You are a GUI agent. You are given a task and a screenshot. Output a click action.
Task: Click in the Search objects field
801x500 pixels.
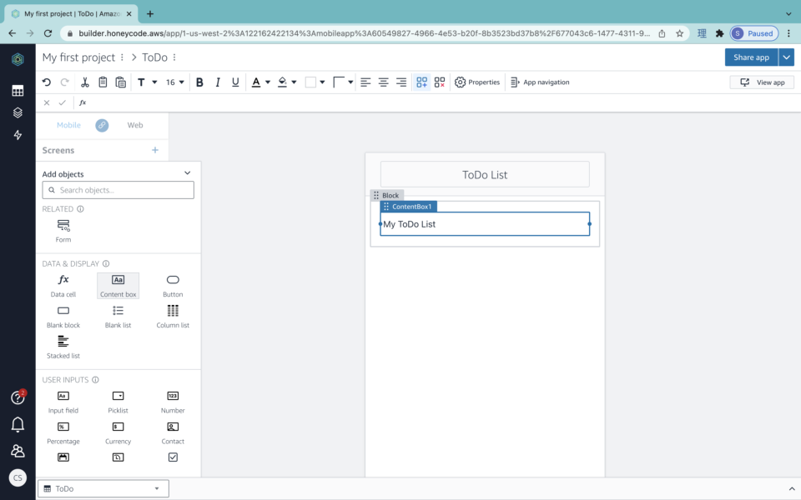pyautogui.click(x=118, y=190)
